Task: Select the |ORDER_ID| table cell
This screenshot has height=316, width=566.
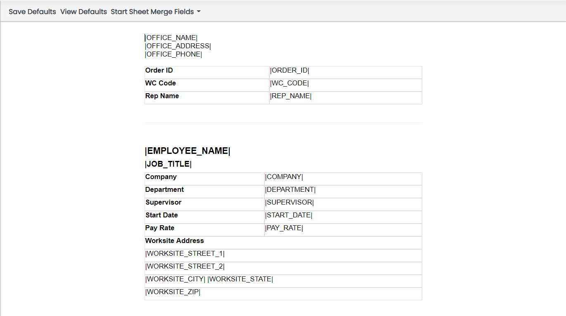Action: pos(290,71)
